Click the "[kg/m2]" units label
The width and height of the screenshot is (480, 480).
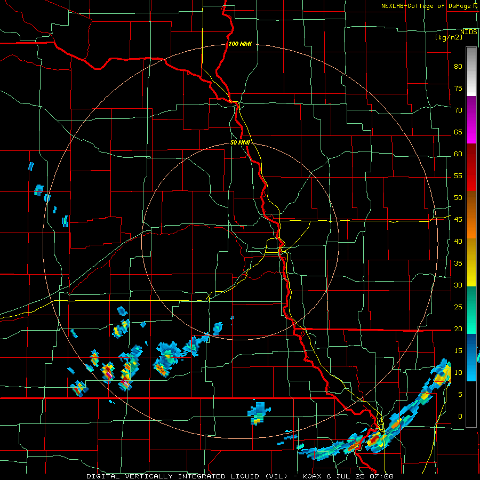coord(449,37)
